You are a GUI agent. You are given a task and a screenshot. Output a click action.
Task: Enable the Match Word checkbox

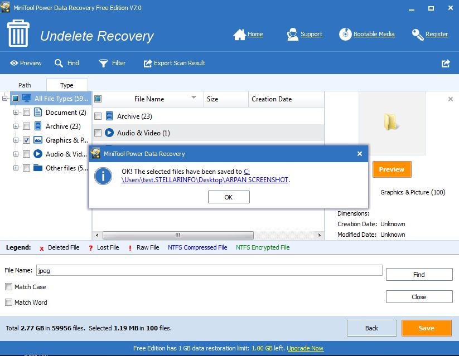8,302
